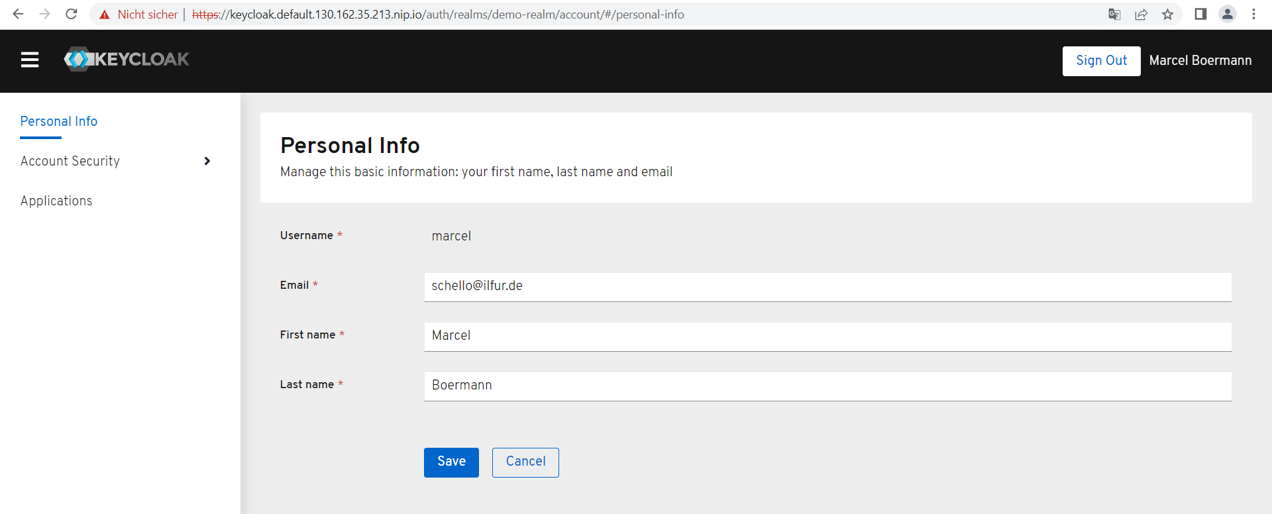Cancel the personal info changes
The width and height of the screenshot is (1272, 514).
[x=525, y=462]
